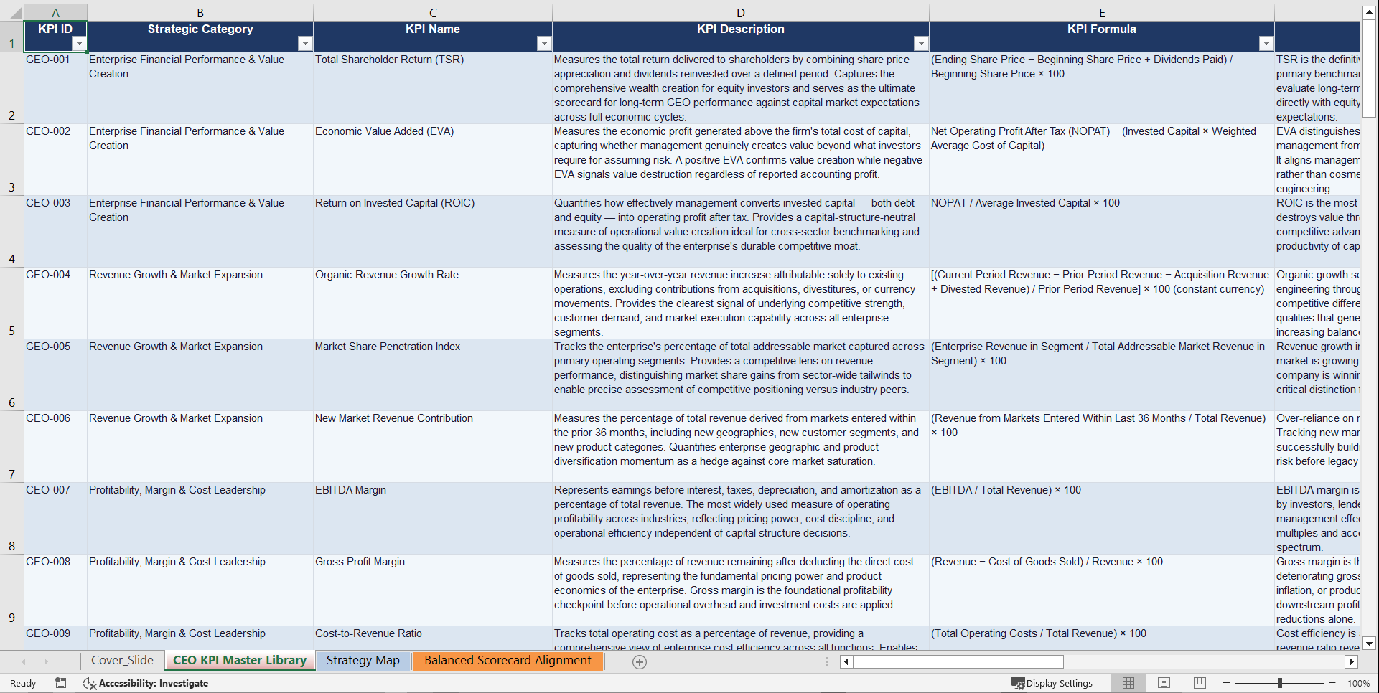Switch to Page Layout view
Viewport: 1379px width, 693px height.
[1164, 683]
